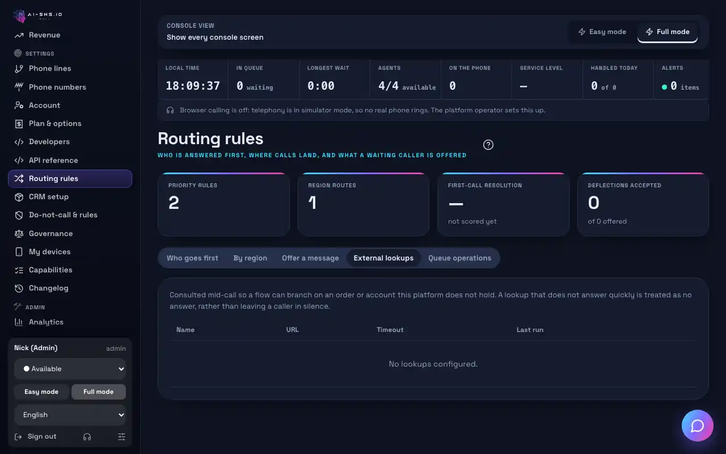
Task: Open the English language dropdown
Action: coord(70,415)
